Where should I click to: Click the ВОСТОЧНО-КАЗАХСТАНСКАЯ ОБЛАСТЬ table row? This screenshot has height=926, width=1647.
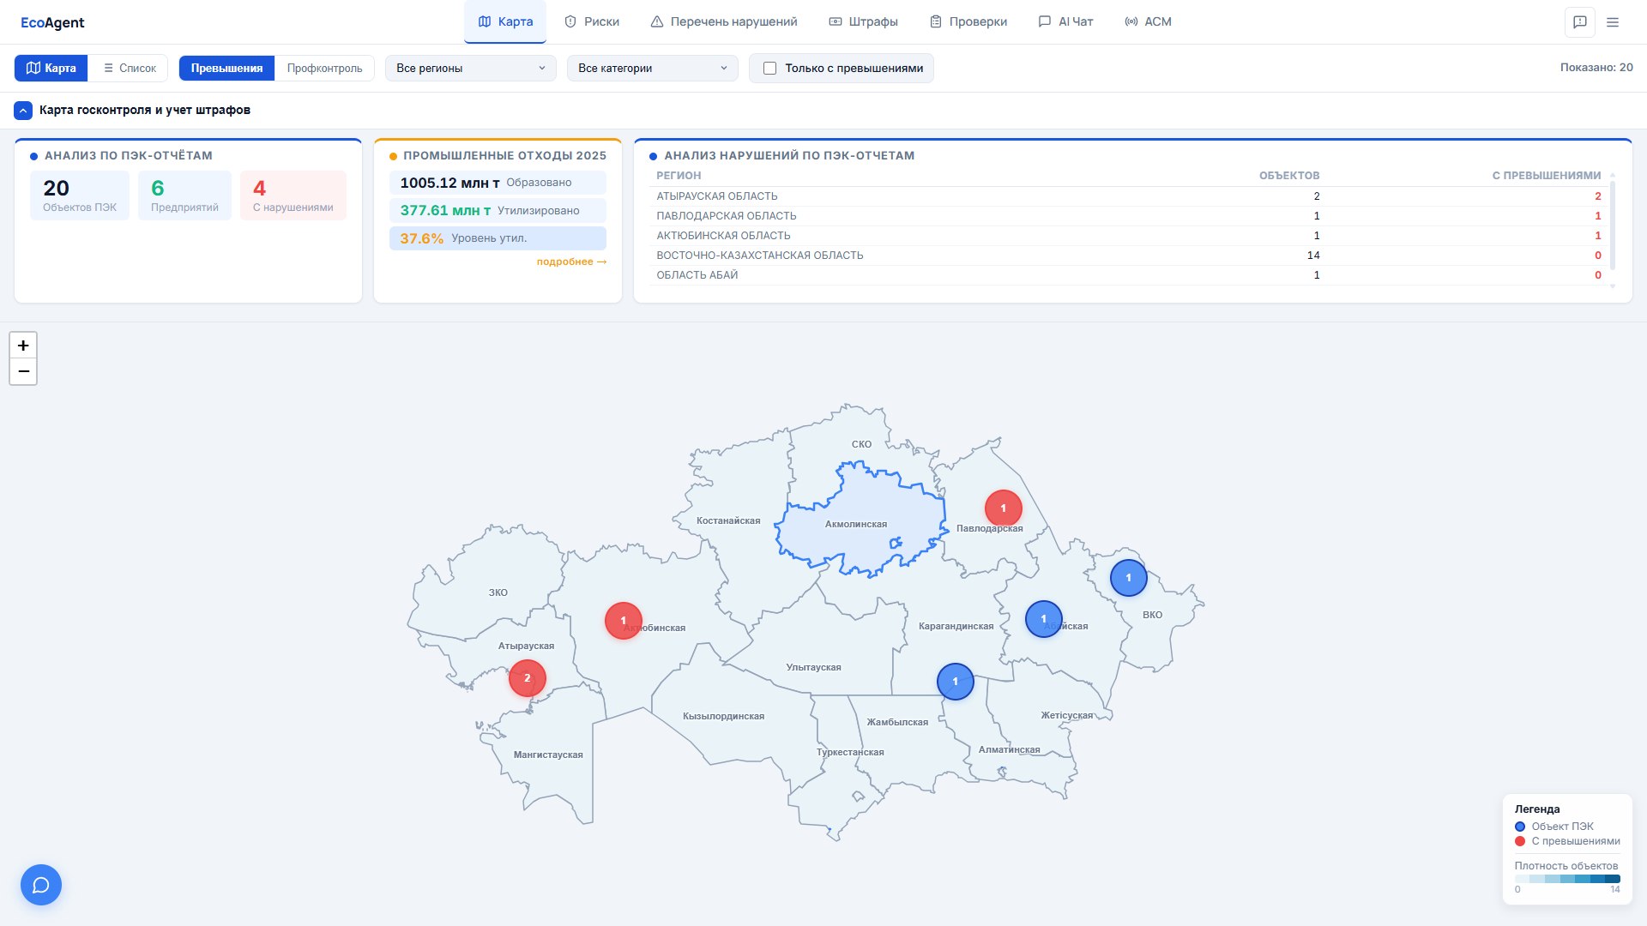click(x=1129, y=256)
